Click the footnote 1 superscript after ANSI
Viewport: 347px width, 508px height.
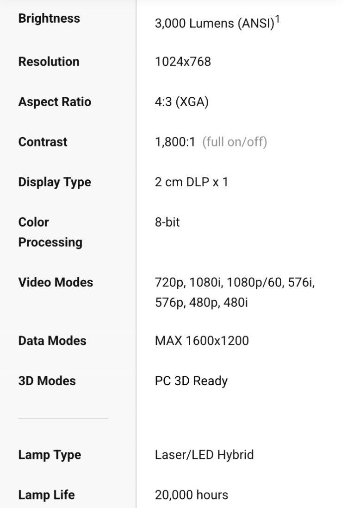pos(278,19)
